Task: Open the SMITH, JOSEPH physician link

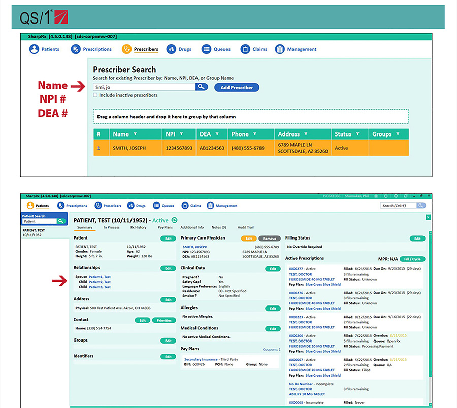Action: 195,247
